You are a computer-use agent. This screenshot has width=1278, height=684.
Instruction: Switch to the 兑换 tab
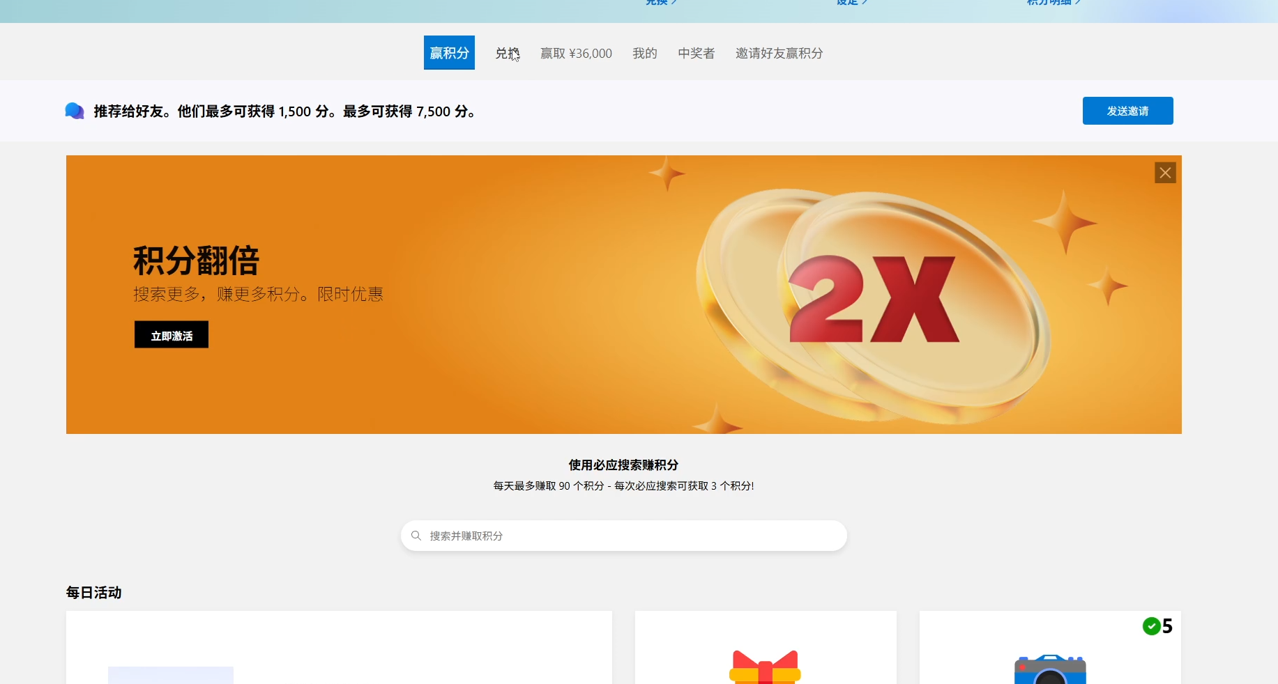[x=506, y=53]
